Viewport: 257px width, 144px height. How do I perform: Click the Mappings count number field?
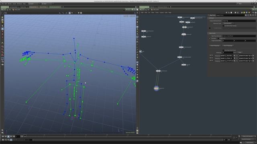click(x=228, y=52)
